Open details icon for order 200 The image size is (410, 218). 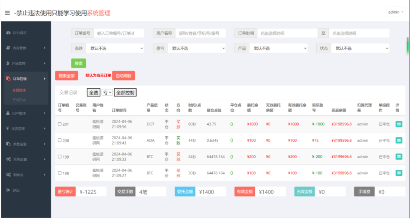click(399, 140)
